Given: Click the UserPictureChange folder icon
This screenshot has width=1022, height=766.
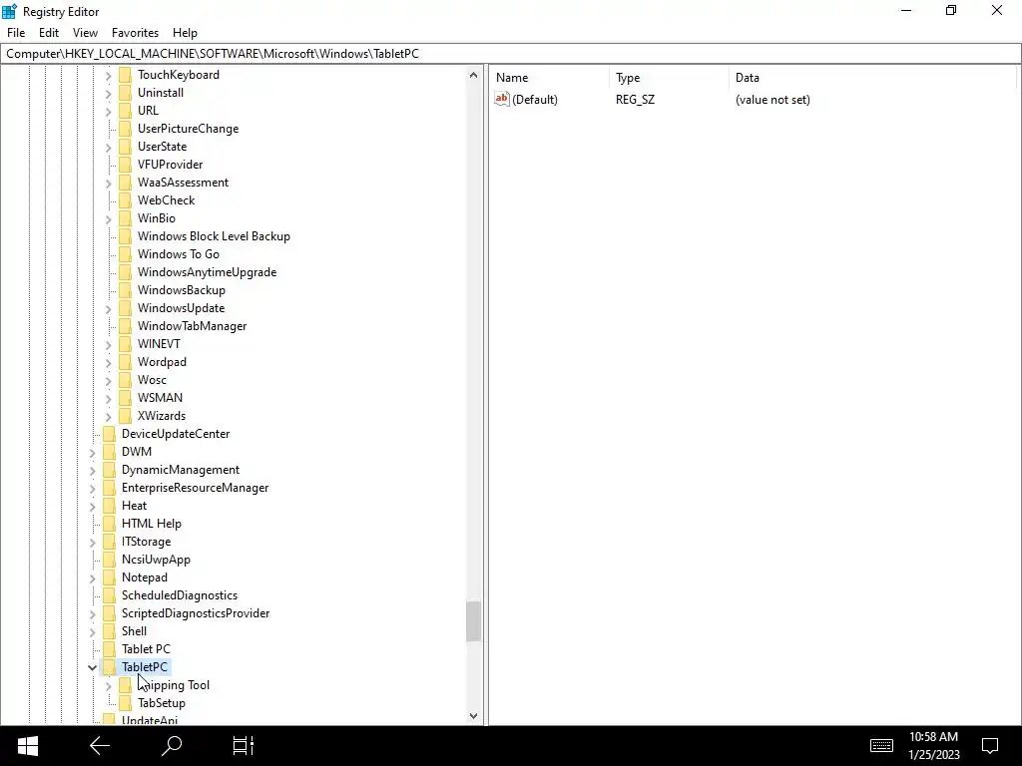Looking at the screenshot, I should click(x=125, y=129).
